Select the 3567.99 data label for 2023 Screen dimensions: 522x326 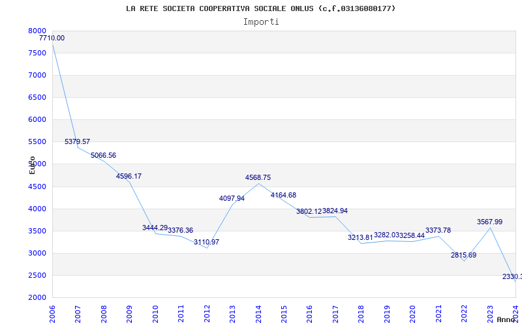(490, 222)
